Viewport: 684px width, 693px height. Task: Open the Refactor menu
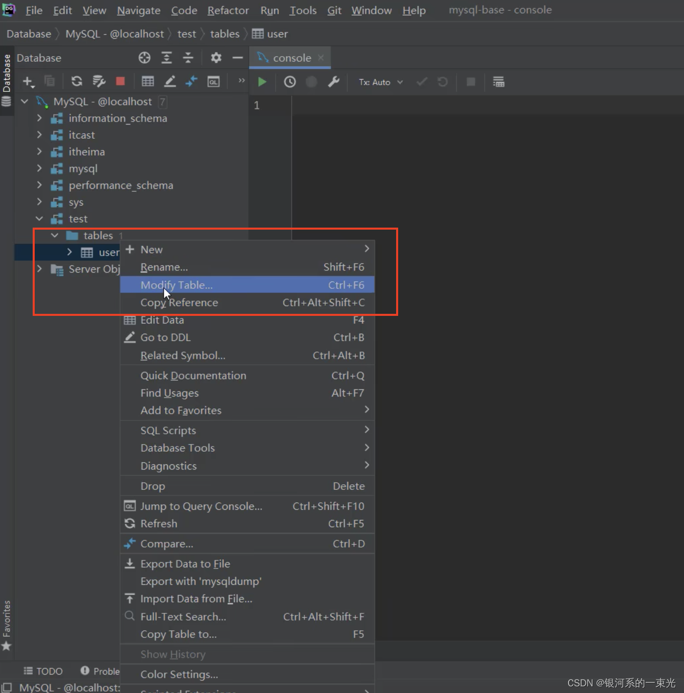(228, 10)
